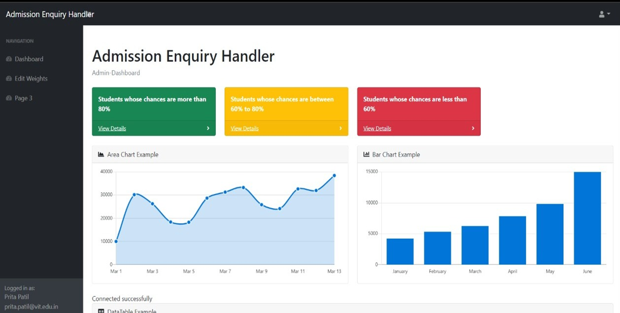Click the 'Prita Patil' logged-in name

pos(17,297)
